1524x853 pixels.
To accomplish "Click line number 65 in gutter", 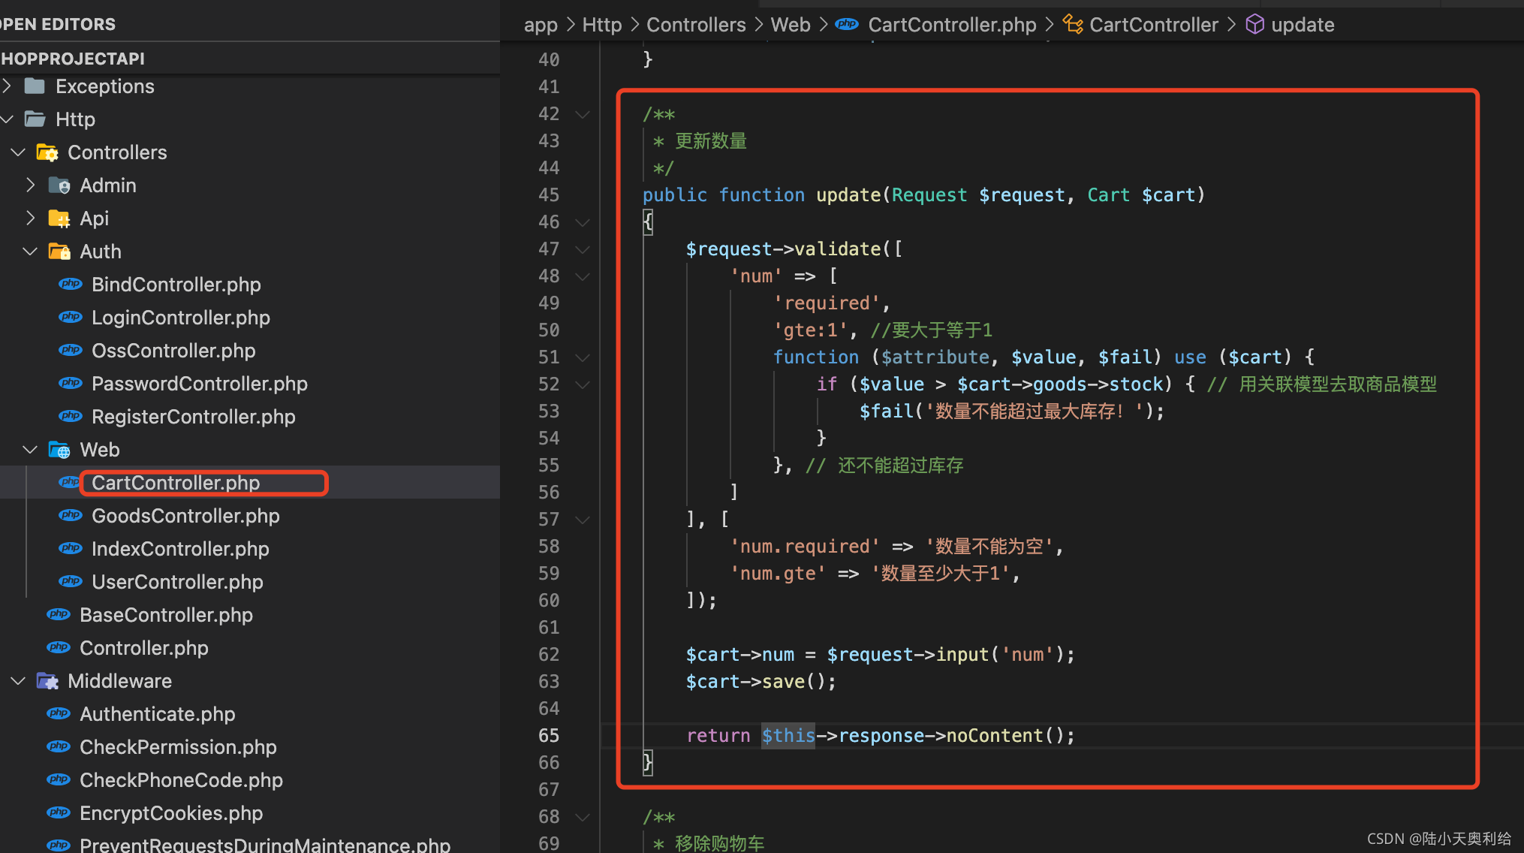I will 549,736.
